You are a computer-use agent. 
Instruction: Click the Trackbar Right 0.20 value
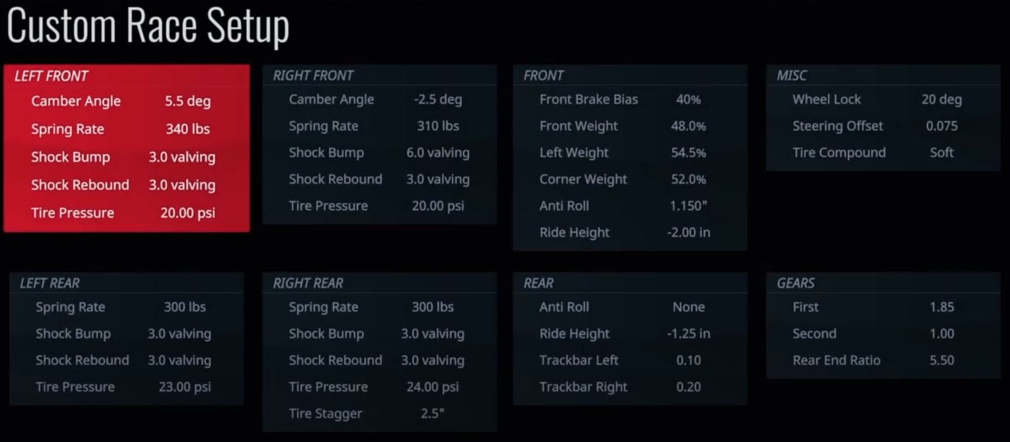[688, 387]
